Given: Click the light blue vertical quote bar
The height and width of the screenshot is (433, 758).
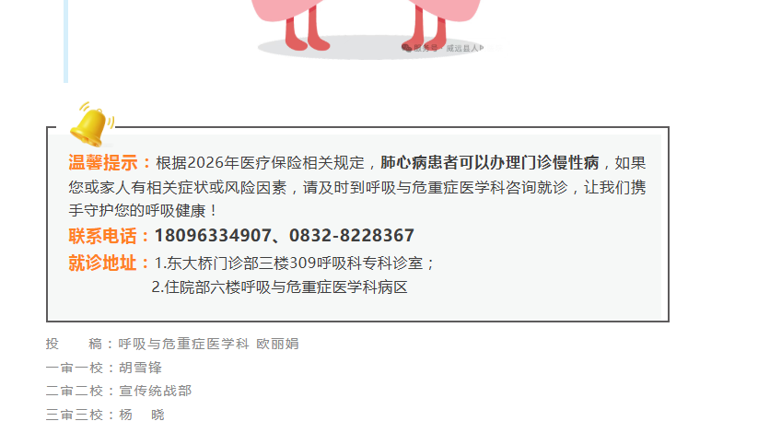Looking at the screenshot, I should 65,41.
